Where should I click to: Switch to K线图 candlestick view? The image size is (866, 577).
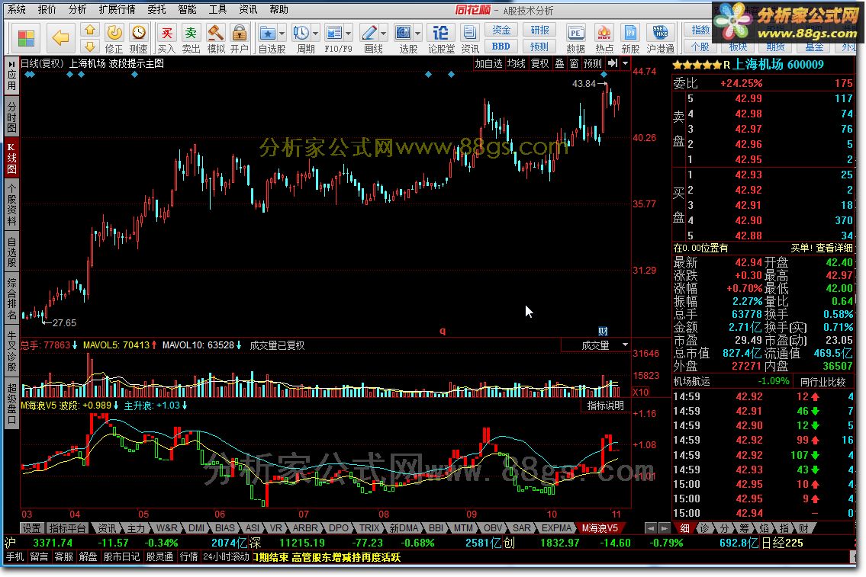click(x=11, y=159)
